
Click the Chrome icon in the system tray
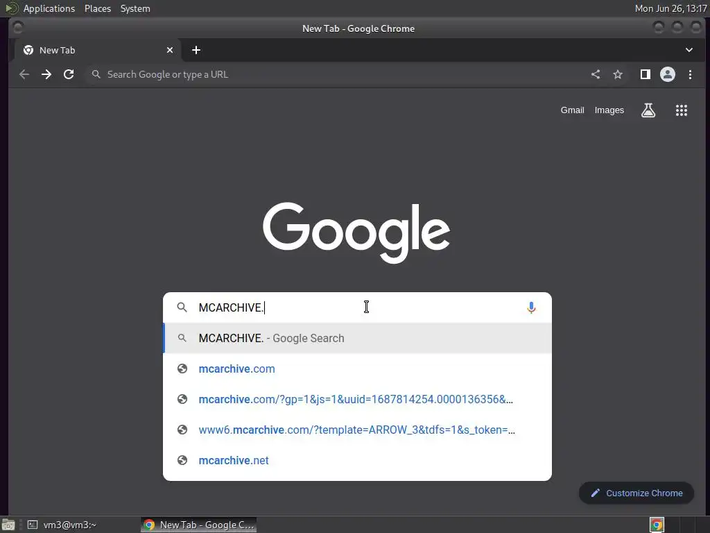coord(657,525)
